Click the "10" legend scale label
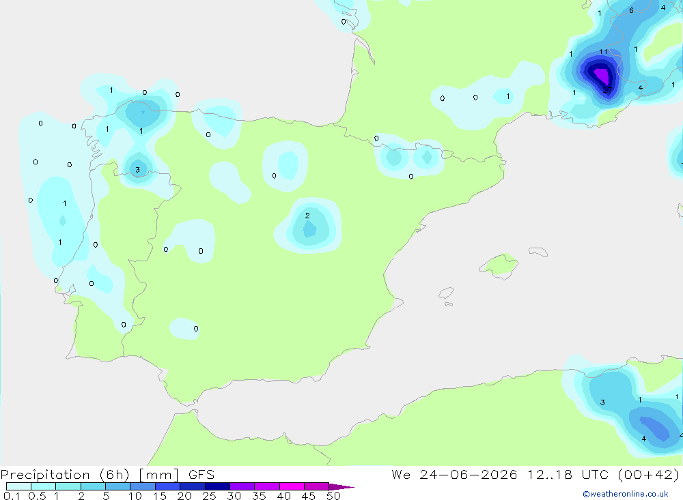 pos(135,496)
